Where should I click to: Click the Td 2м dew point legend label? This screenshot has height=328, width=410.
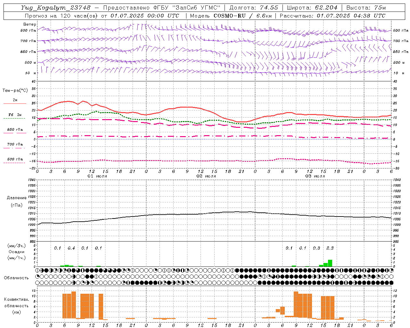tap(15, 115)
